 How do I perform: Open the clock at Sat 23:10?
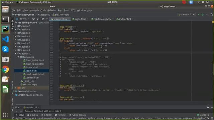tap(112, 2)
